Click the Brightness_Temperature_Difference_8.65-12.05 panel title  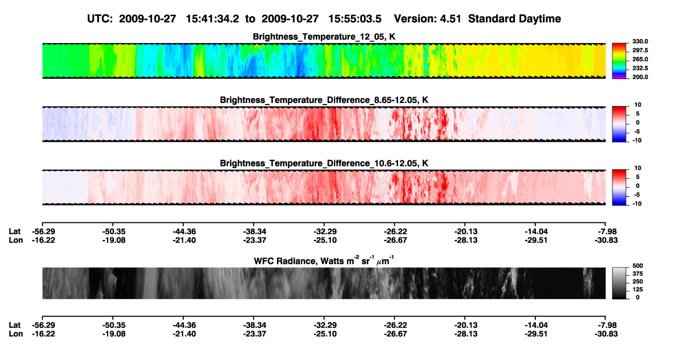coord(324,100)
